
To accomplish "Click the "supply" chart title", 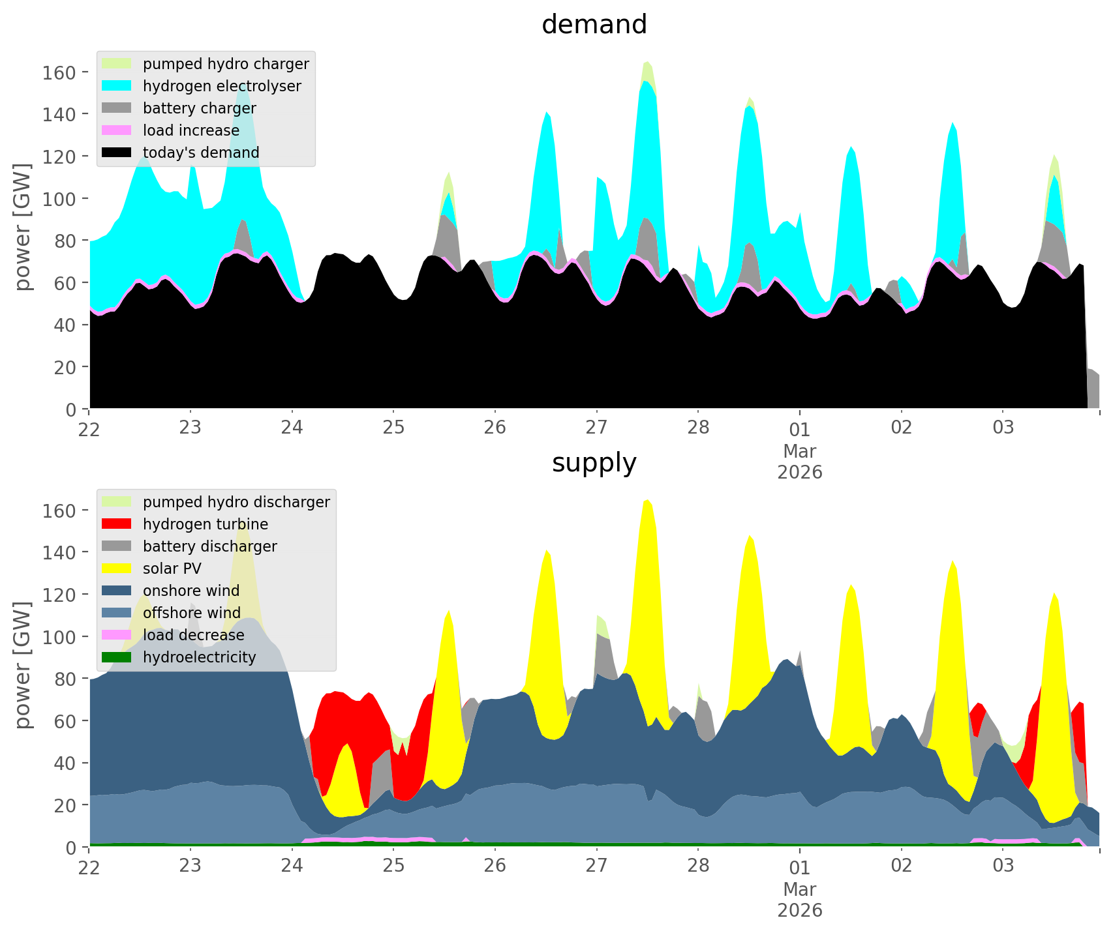I will coord(594,463).
